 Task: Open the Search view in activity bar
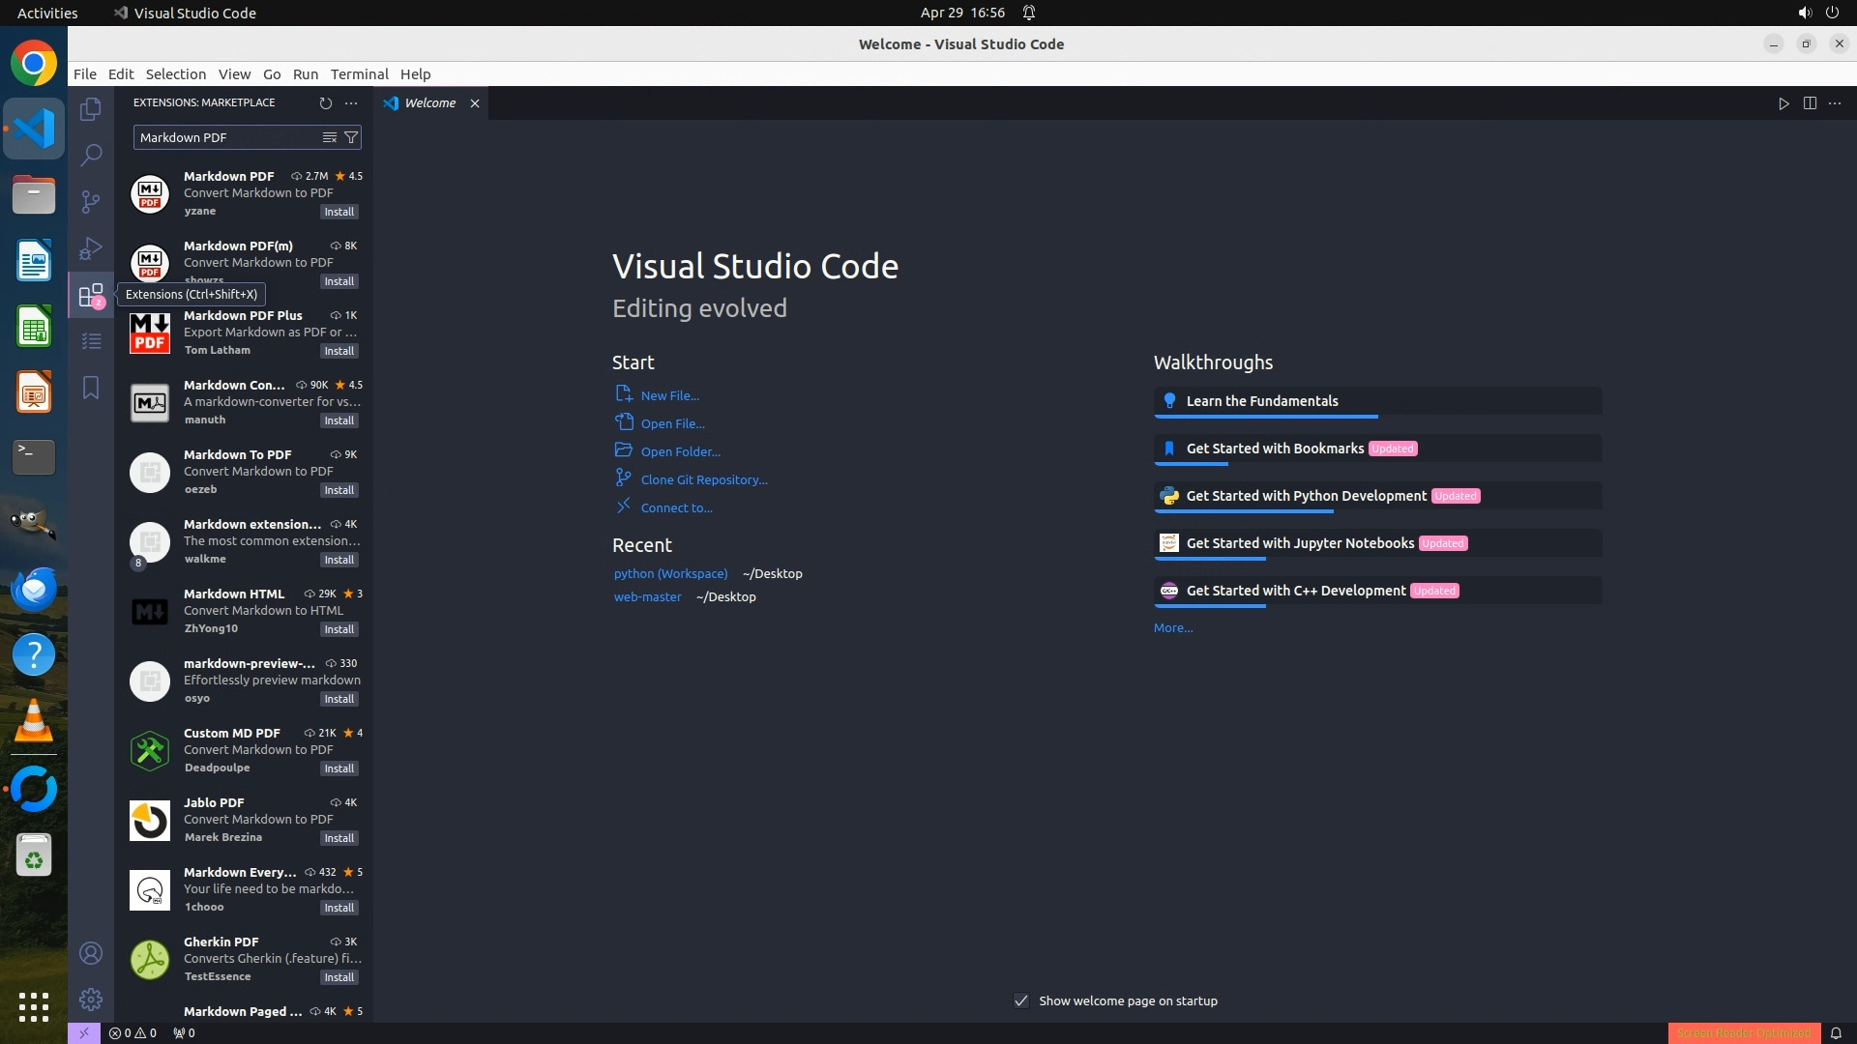(x=91, y=155)
